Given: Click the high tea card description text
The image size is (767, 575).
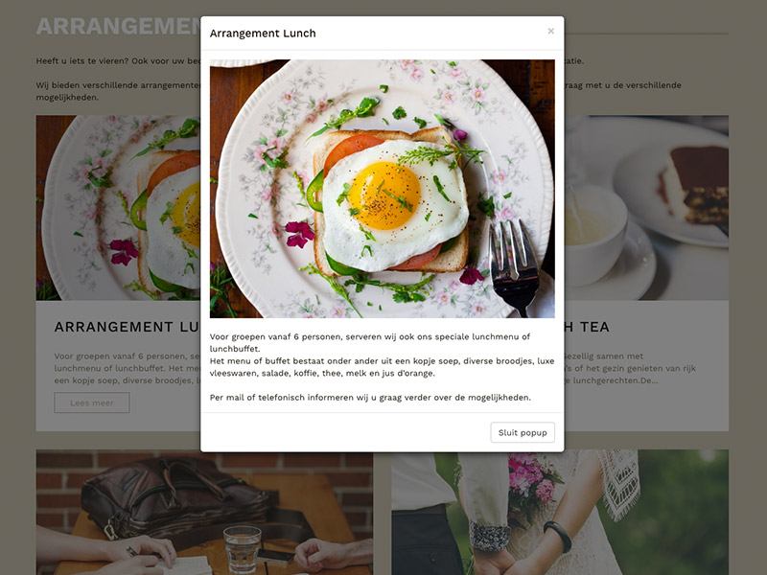Looking at the screenshot, I should click(630, 368).
